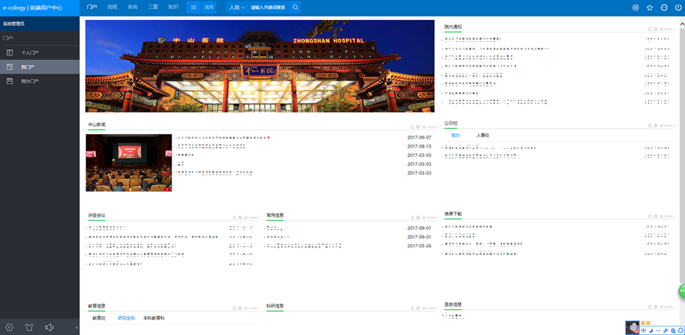
Task: Refresh the 教育信息 panel
Action: tap(234, 308)
